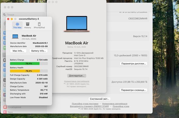Click the yellow Battery Health bar
This screenshot has height=118, width=179.
tap(29, 71)
